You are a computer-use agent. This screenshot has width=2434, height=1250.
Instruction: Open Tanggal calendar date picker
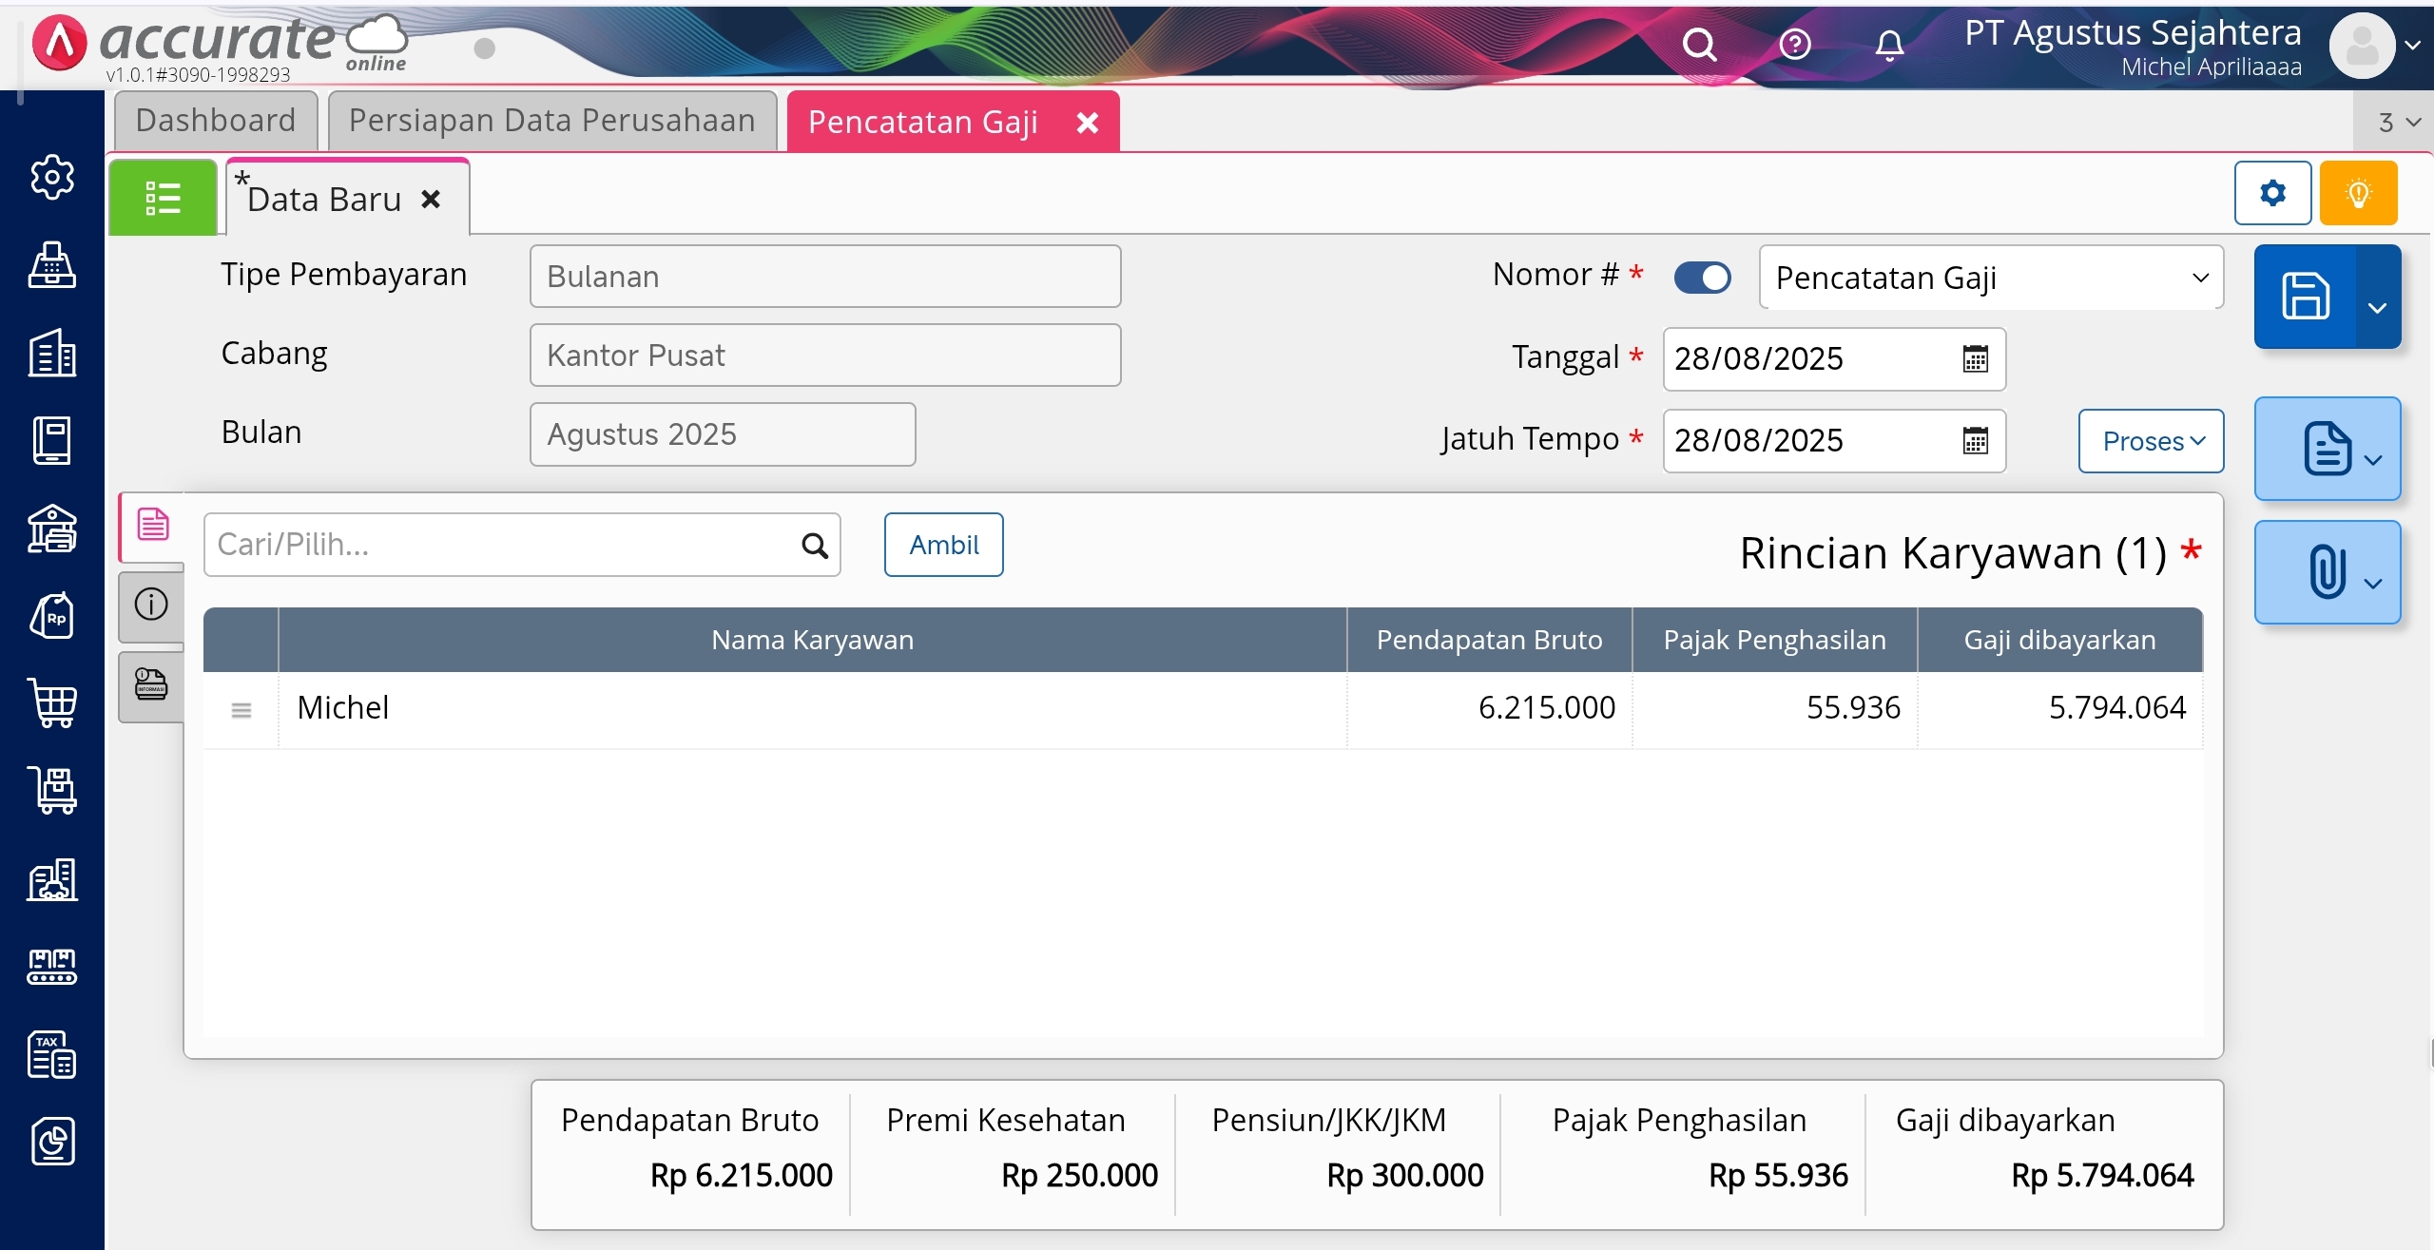pos(1975,359)
